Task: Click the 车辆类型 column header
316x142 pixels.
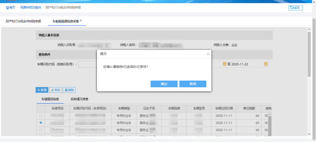Action: point(124,108)
